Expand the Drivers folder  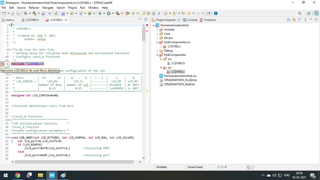157,38
